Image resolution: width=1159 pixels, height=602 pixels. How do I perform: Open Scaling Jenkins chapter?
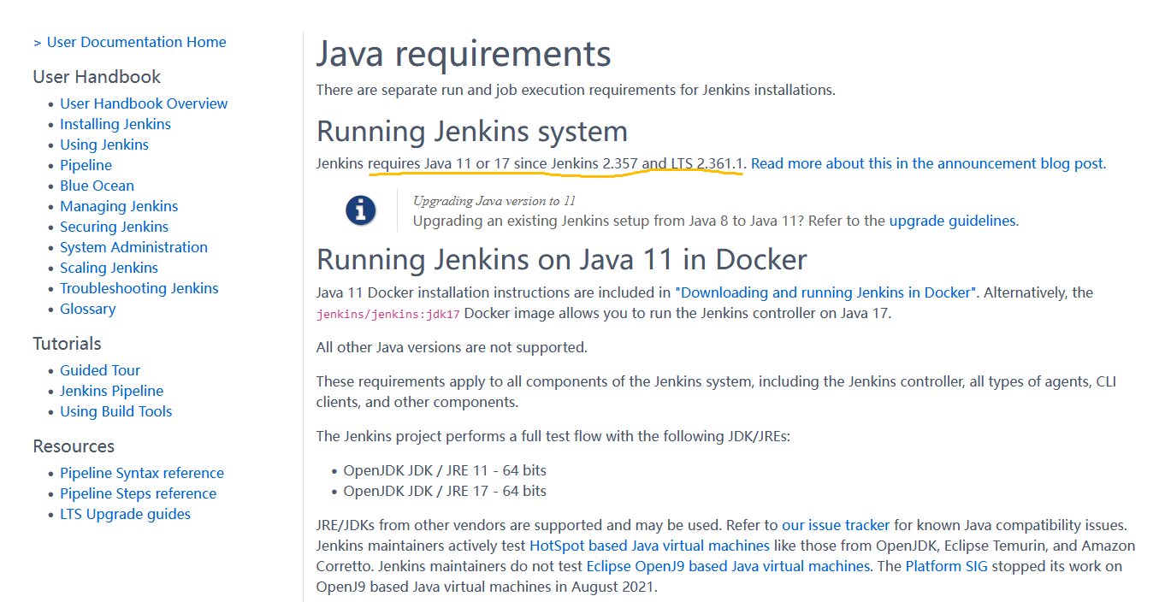point(109,268)
